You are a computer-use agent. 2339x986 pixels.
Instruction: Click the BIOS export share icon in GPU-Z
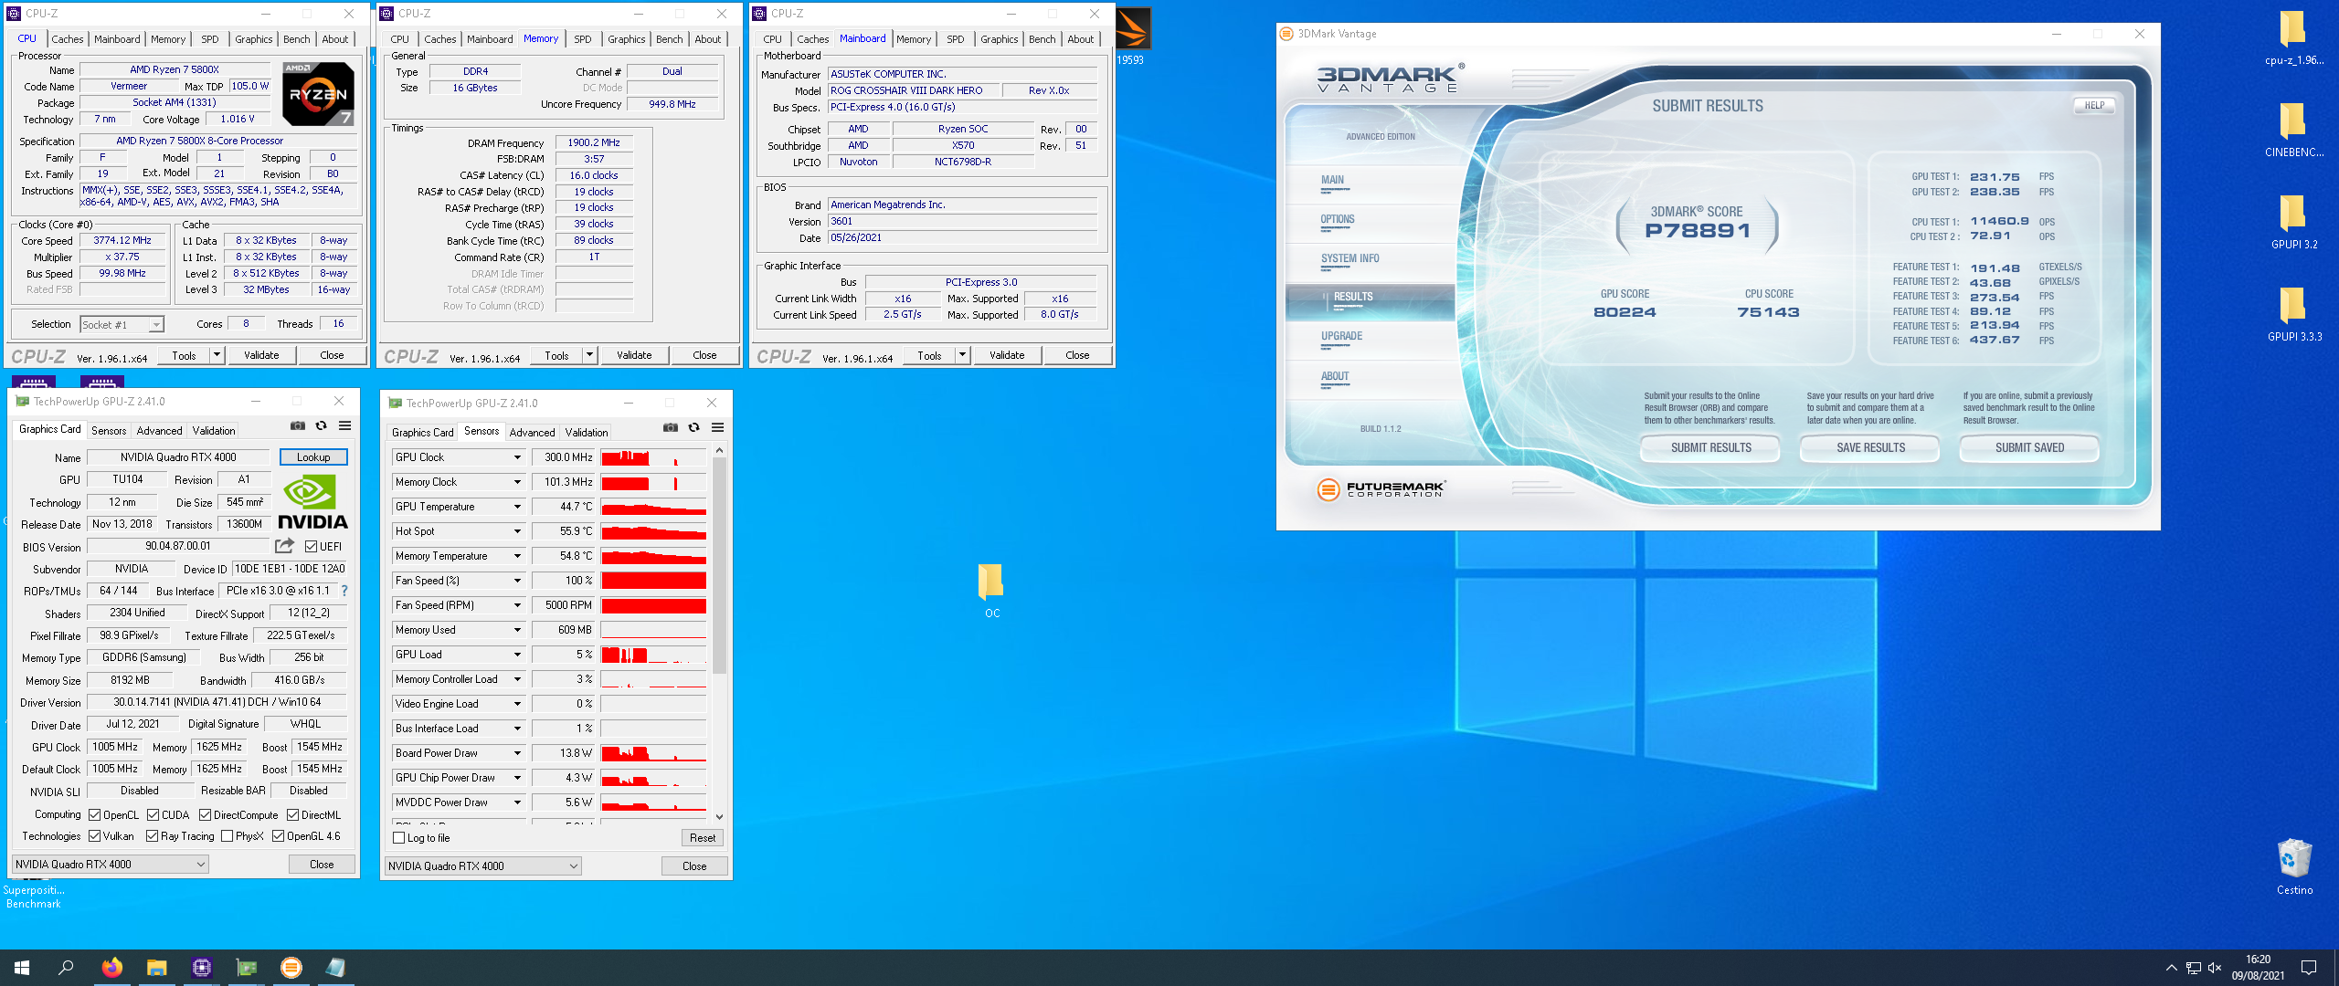point(285,546)
